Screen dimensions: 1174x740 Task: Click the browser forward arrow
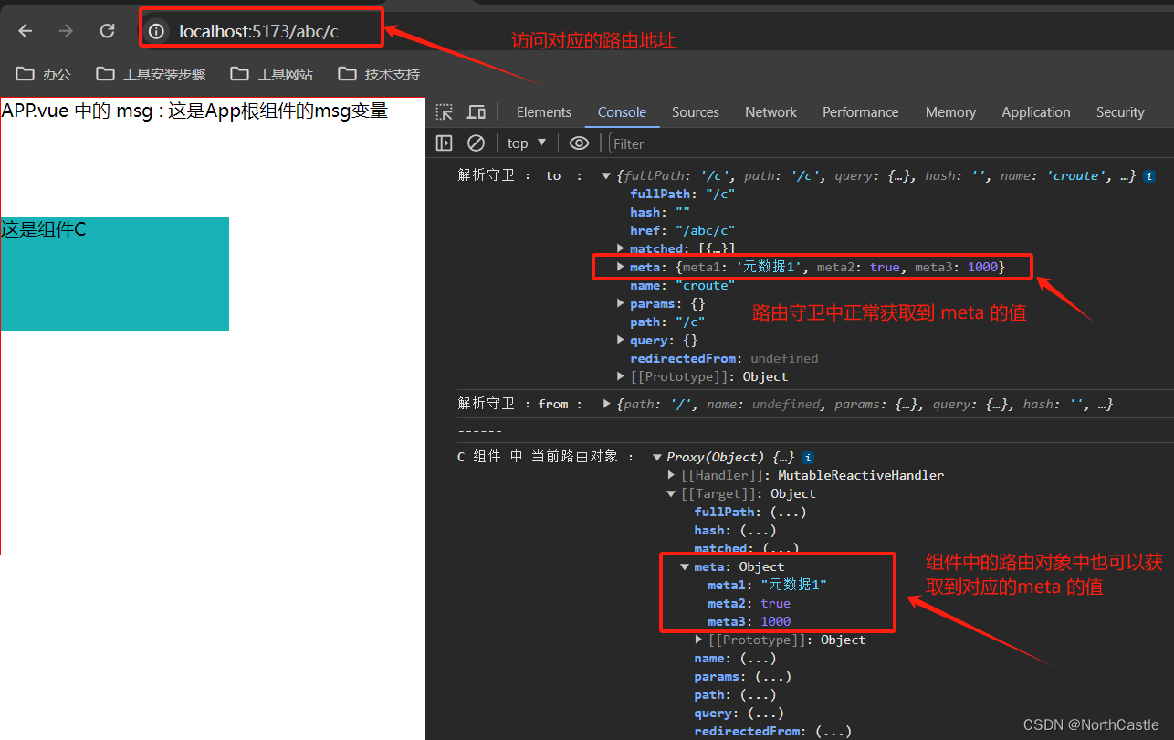pyautogui.click(x=66, y=31)
